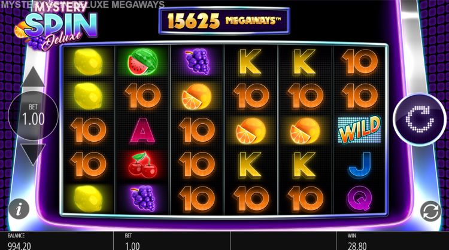449x250 pixels.
Task: Click the cherries symbol on reel two
Action: (142, 164)
